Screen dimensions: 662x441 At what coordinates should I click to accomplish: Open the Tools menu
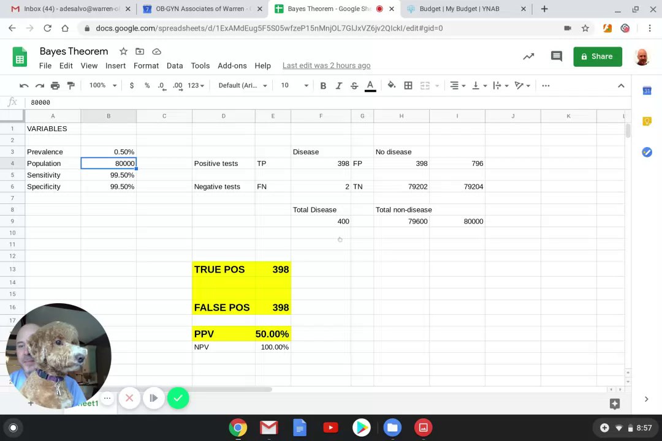pyautogui.click(x=200, y=66)
